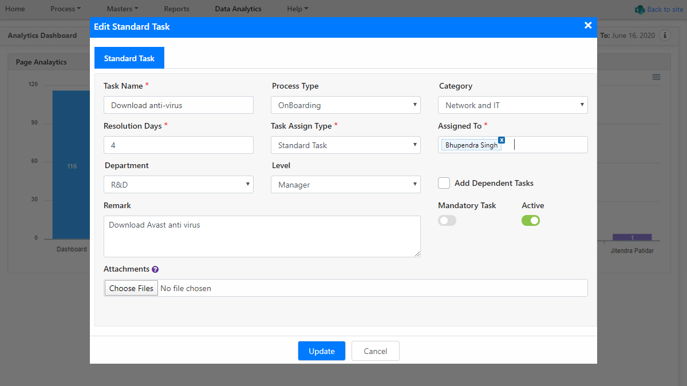This screenshot has height=386, width=687.
Task: Check the Add Dependent Tasks checkbox
Action: [x=444, y=183]
